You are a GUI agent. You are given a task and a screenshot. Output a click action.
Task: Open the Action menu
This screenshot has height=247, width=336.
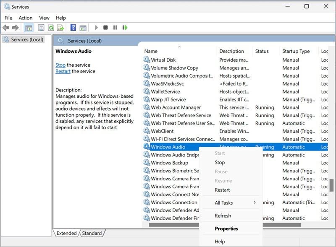(26, 18)
